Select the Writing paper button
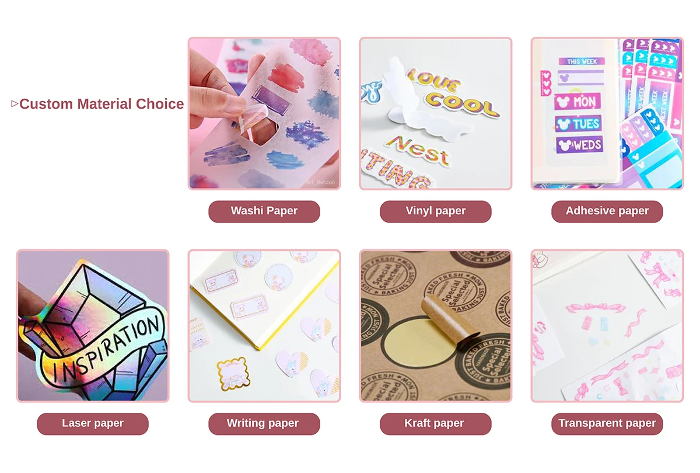Screen dimensions: 700x473 [x=264, y=424]
